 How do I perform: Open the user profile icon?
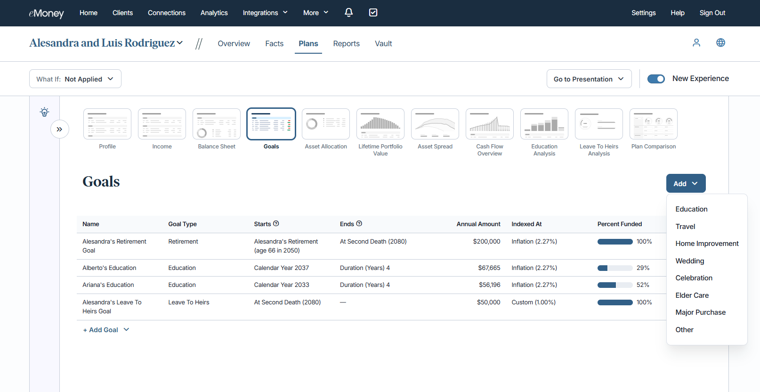696,43
